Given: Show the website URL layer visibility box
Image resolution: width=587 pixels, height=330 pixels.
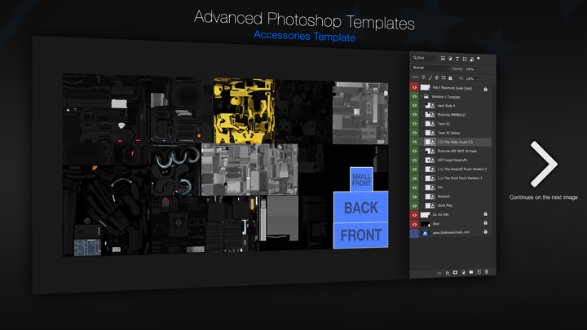Looking at the screenshot, I should pyautogui.click(x=414, y=233).
